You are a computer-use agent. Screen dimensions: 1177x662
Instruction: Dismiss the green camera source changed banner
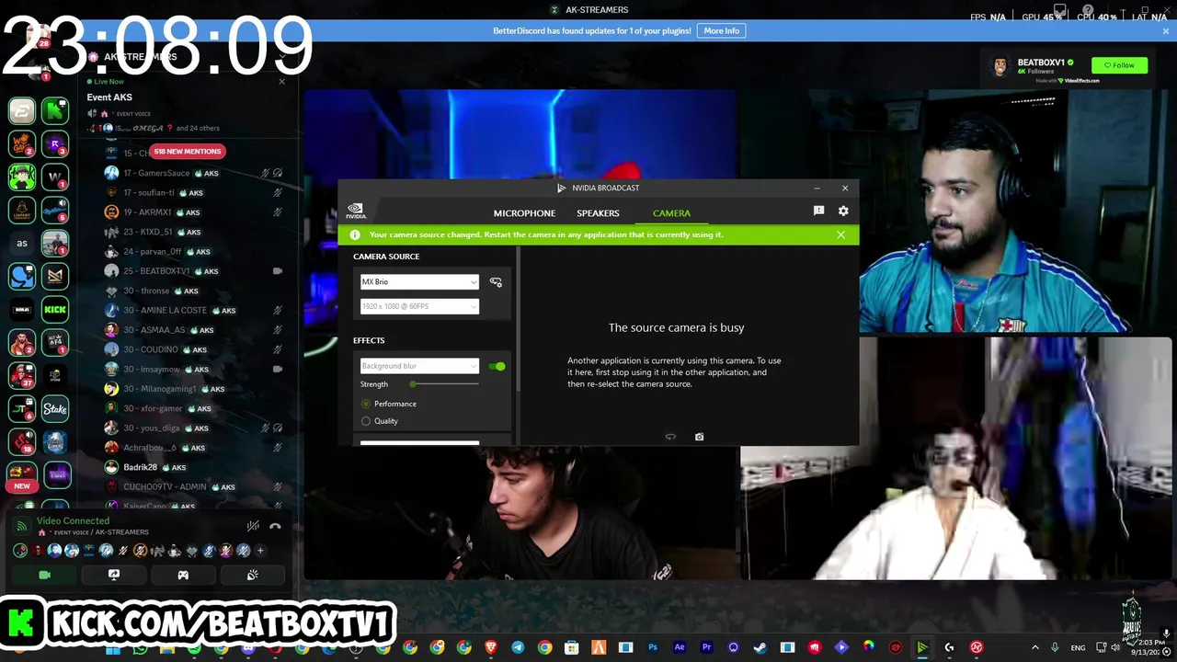coord(840,234)
